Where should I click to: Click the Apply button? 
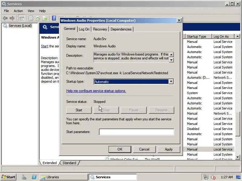point(169,149)
